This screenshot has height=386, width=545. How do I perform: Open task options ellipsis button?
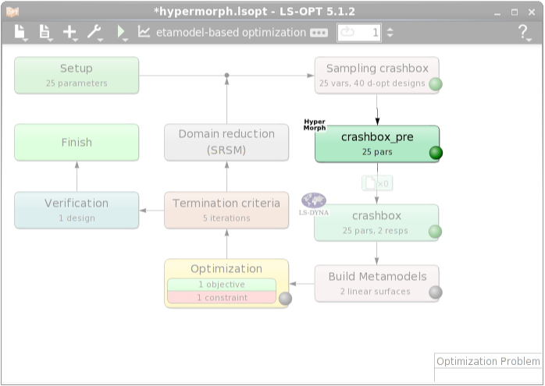[319, 33]
